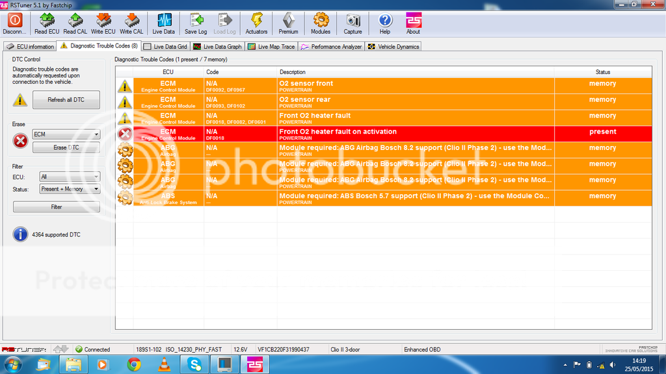Screen dimensions: 666x374
Task: Click the Write CAL toolbar icon
Action: pos(131,23)
